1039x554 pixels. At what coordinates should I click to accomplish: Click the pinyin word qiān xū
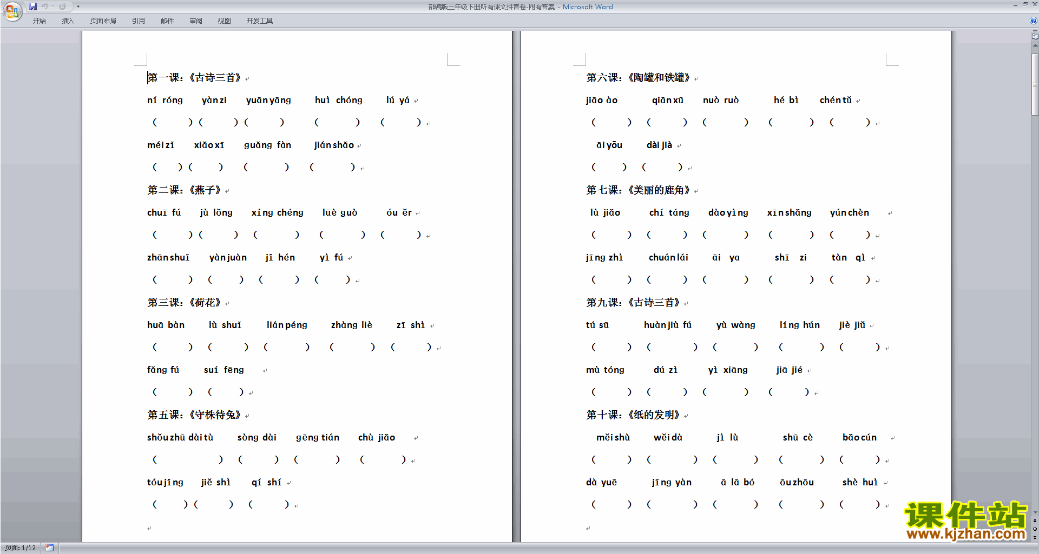click(x=668, y=101)
